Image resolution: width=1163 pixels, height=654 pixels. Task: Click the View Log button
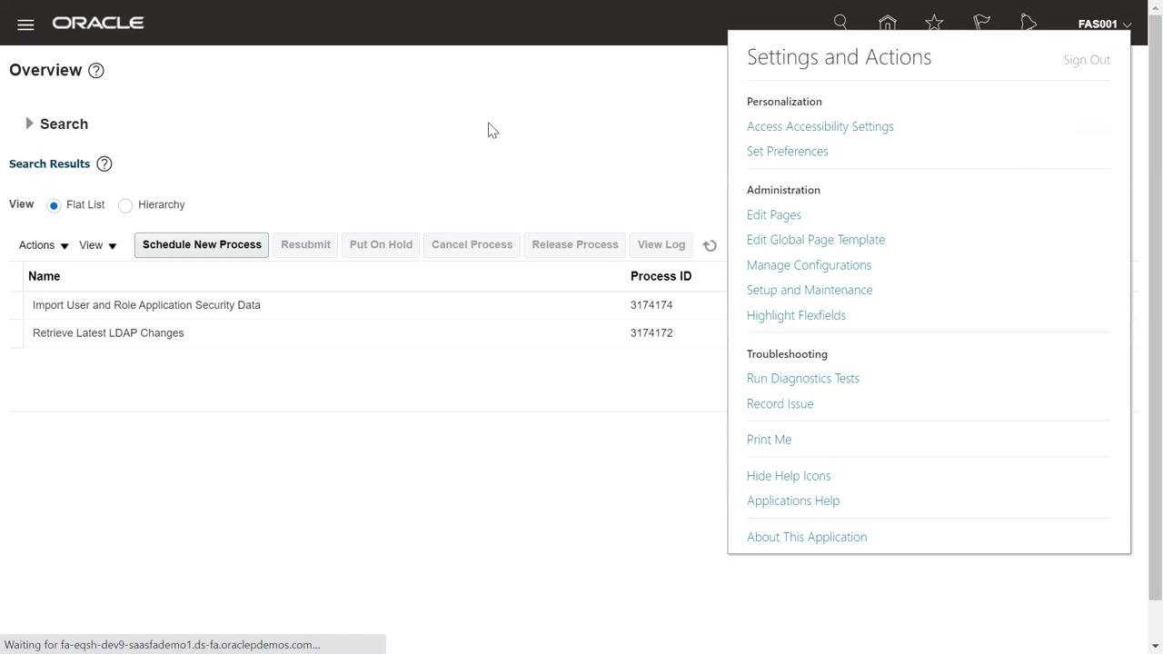point(661,245)
